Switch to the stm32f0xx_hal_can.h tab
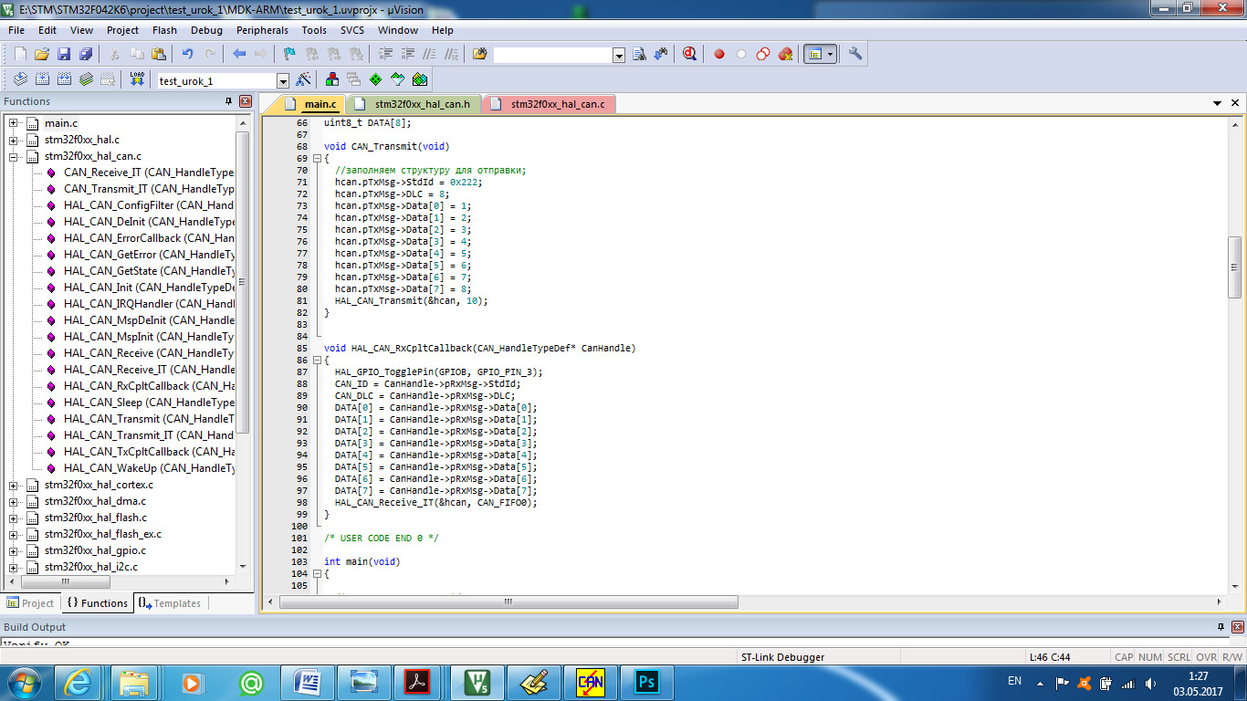This screenshot has width=1247, height=701. [x=422, y=104]
